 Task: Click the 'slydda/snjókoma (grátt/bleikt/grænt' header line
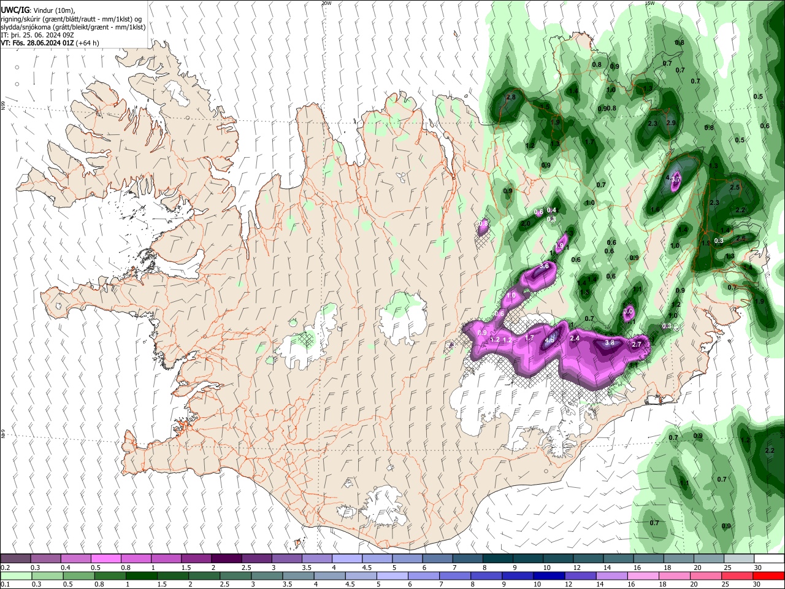73,27
